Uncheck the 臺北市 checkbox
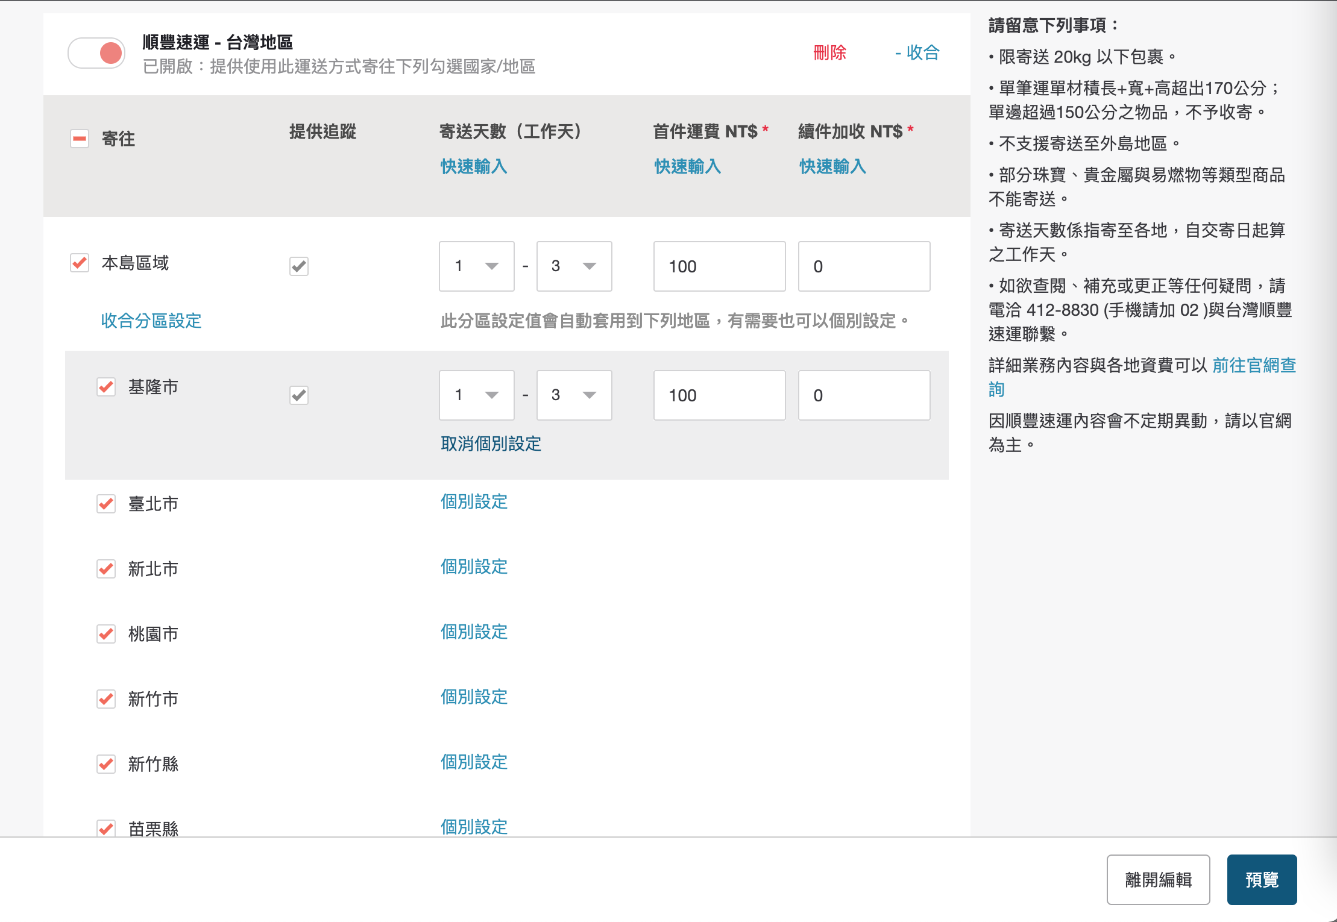 click(106, 504)
